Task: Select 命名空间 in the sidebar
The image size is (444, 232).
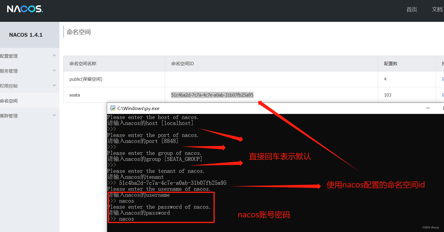Action: pyautogui.click(x=30, y=101)
